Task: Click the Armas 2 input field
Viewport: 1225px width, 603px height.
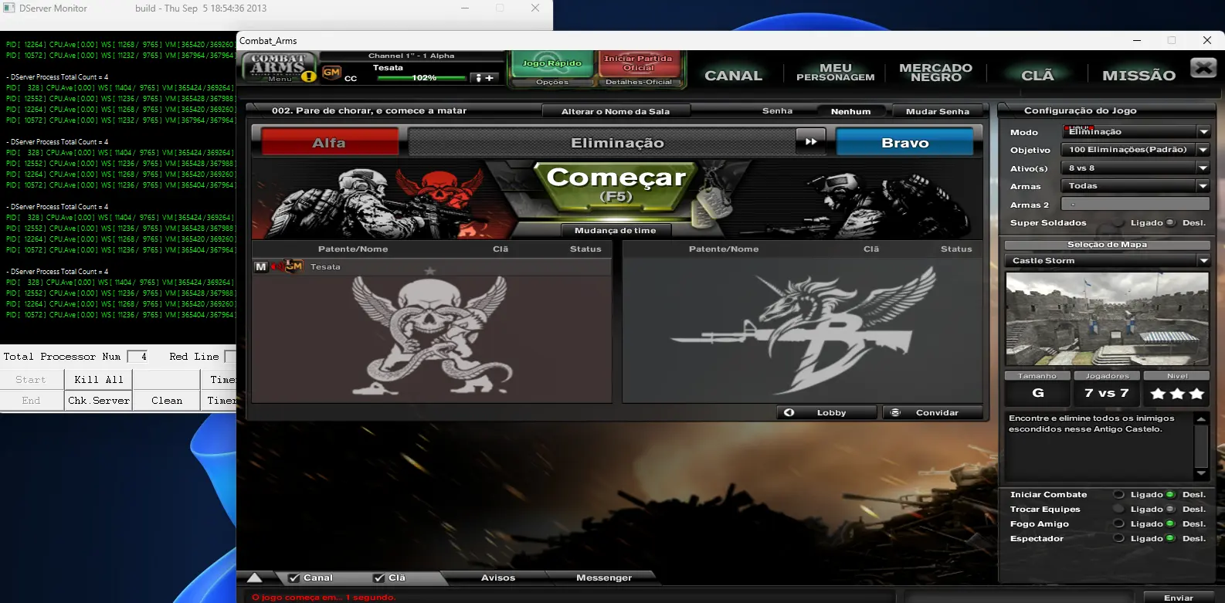Action: pyautogui.click(x=1135, y=204)
